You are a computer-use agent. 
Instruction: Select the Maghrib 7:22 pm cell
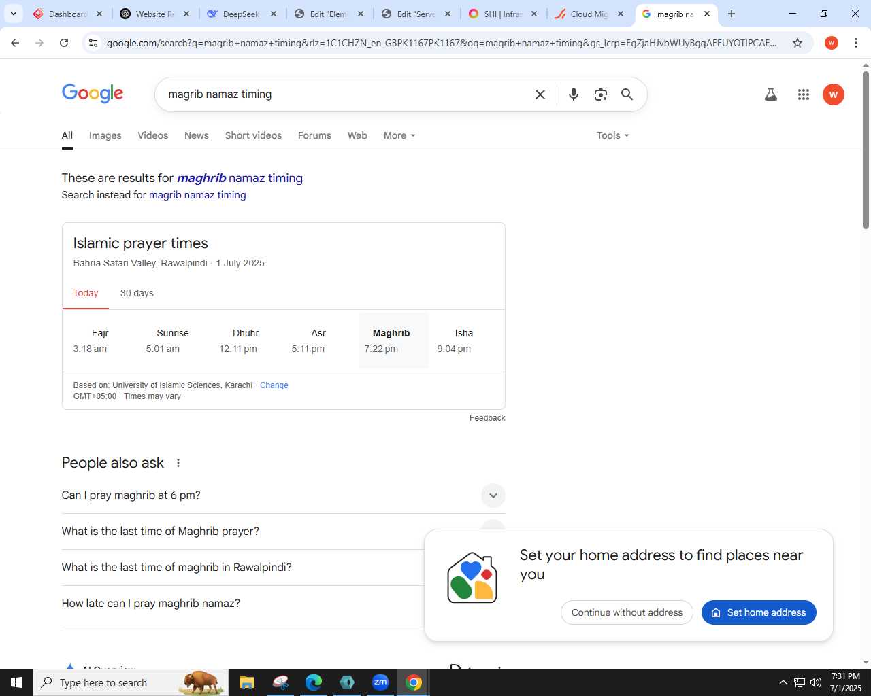tap(393, 341)
